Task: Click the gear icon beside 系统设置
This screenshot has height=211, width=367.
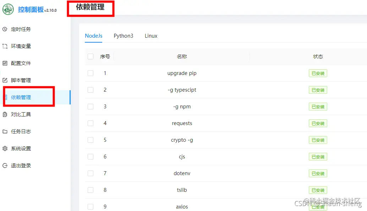Action: [x=5, y=148]
